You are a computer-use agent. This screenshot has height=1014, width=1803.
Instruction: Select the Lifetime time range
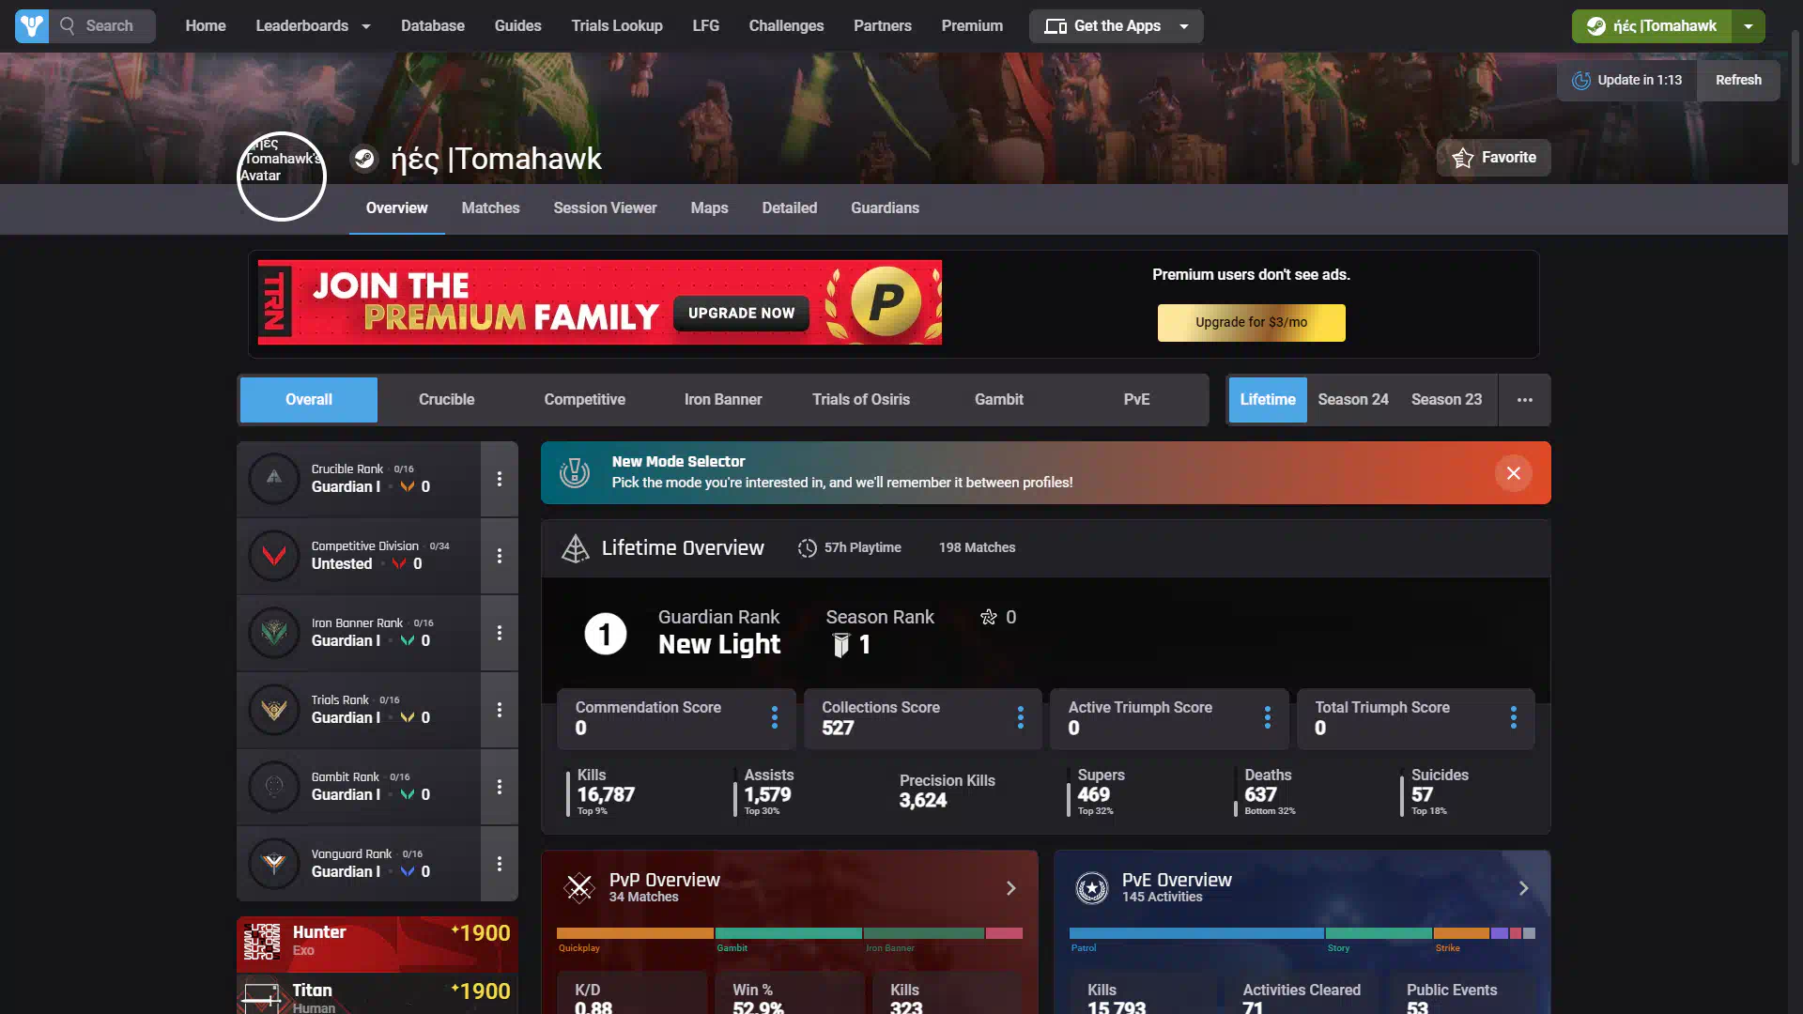pyautogui.click(x=1268, y=400)
